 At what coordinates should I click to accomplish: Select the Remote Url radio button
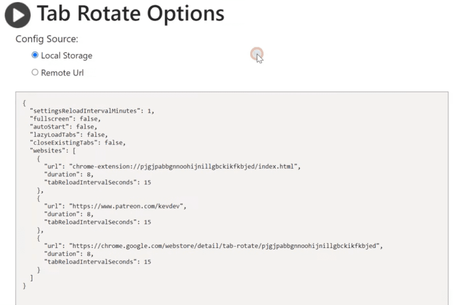tap(35, 72)
